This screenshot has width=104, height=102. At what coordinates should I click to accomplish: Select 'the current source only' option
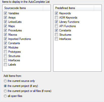point(5,81)
